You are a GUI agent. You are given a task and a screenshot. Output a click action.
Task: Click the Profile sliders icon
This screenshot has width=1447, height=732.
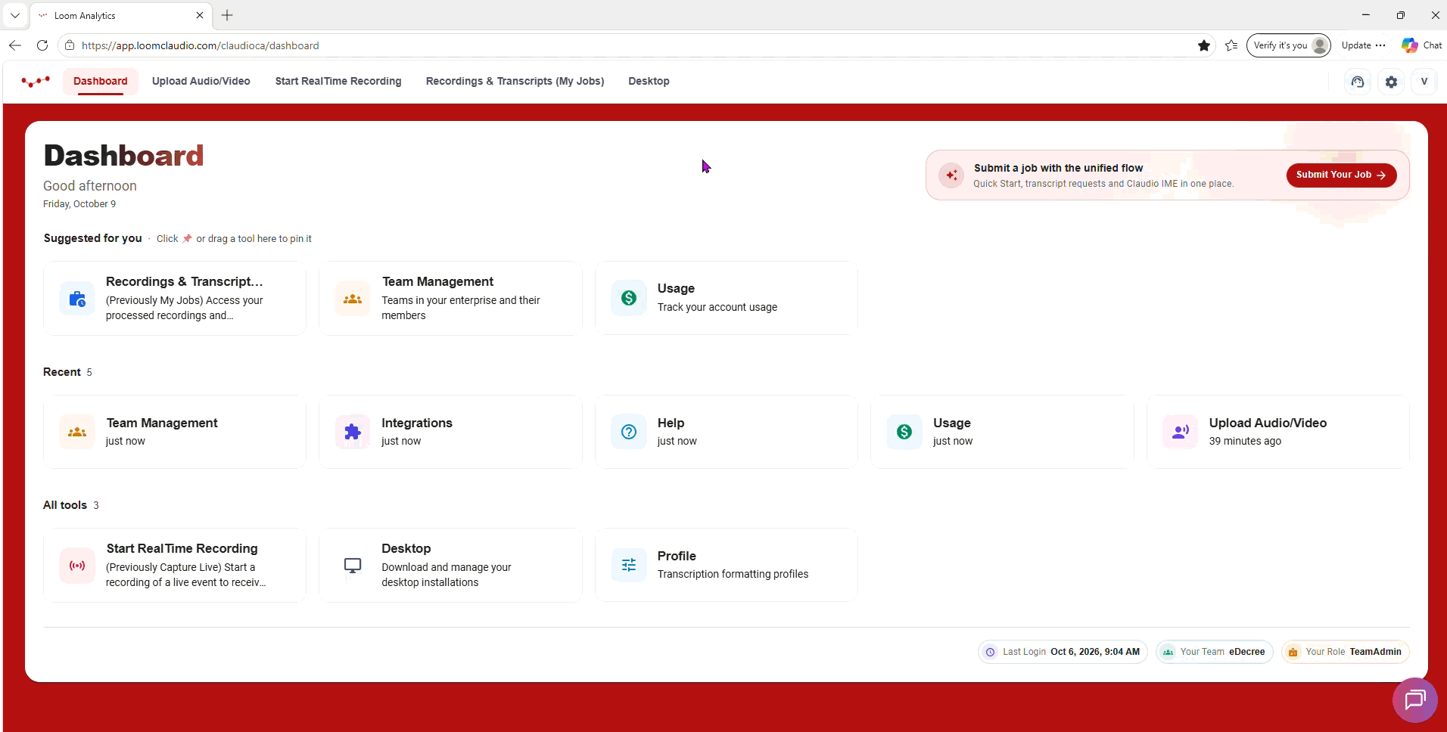click(x=629, y=565)
